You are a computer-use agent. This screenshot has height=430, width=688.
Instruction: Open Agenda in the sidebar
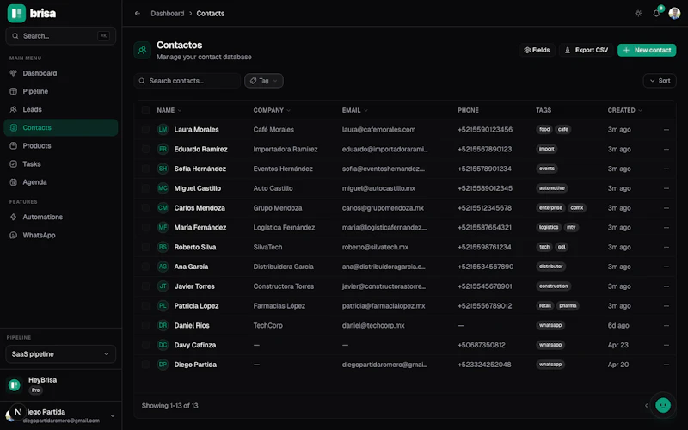tap(60, 182)
